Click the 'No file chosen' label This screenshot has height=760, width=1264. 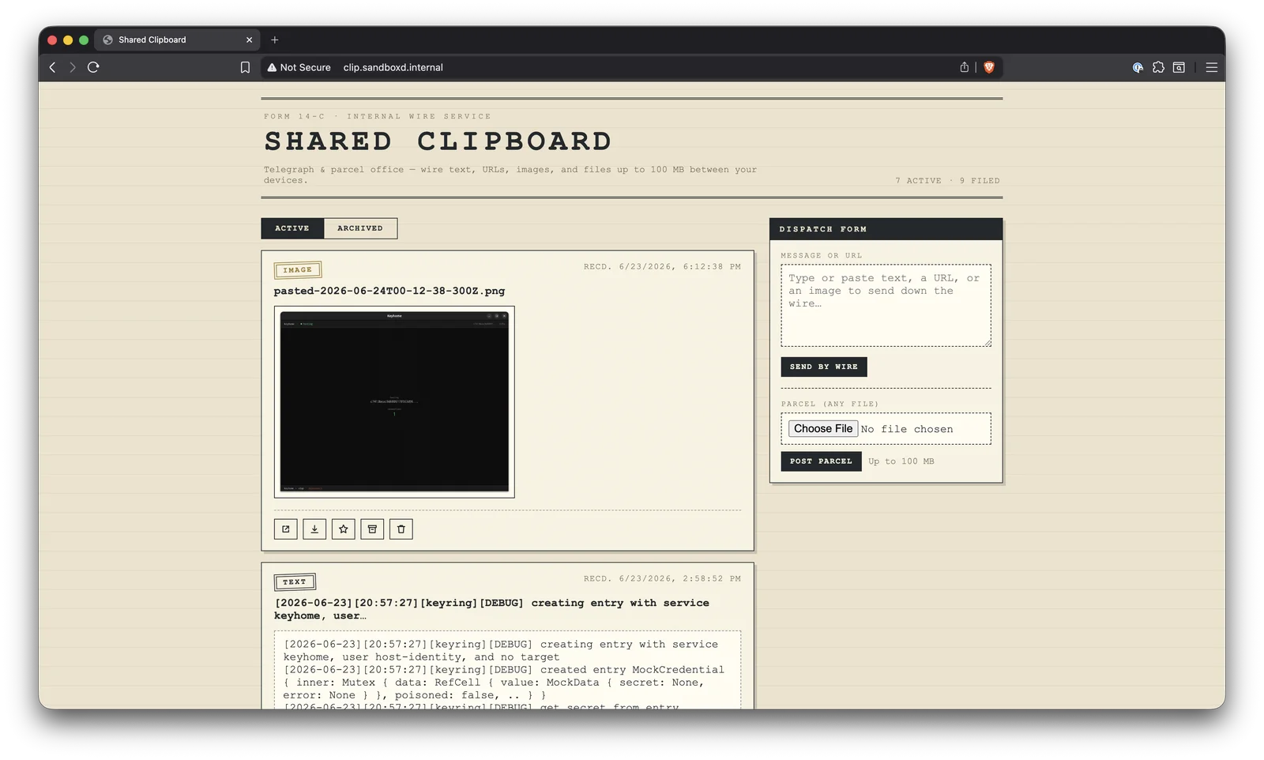click(907, 429)
